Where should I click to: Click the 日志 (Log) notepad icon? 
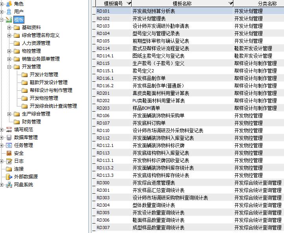point(9,161)
